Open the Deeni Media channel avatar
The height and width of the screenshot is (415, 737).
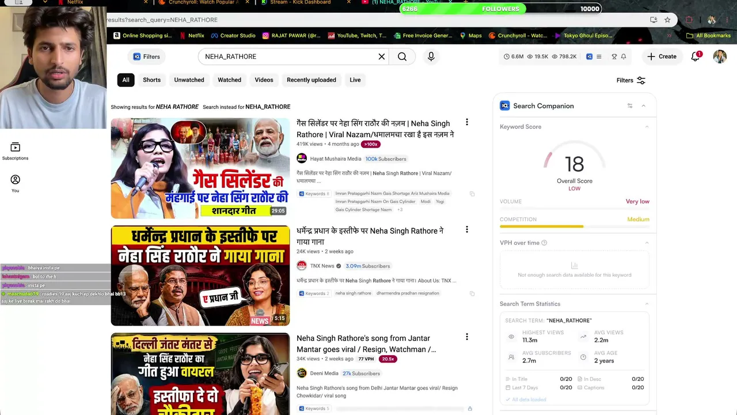[302, 373]
